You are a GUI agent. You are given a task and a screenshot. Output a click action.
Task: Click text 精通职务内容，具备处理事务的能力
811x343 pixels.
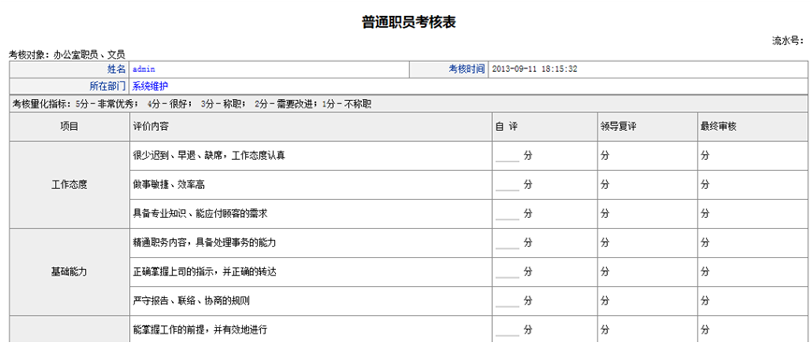click(x=204, y=243)
